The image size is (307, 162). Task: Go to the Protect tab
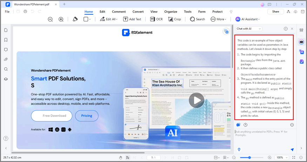(x=217, y=12)
